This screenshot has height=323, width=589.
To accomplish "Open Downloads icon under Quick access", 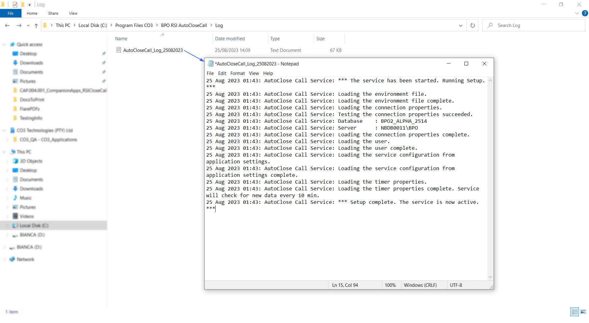I will [15, 63].
